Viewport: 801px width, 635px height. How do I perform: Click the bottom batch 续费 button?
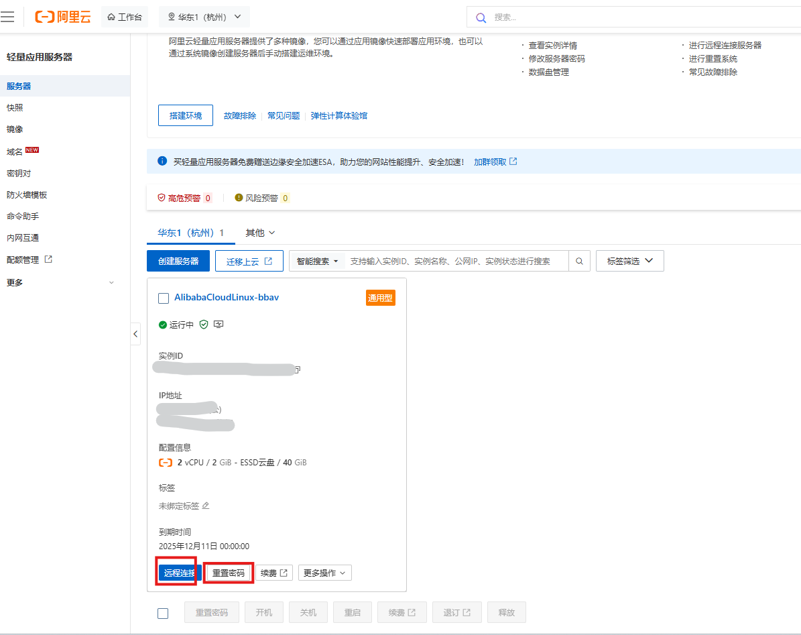coord(402,612)
